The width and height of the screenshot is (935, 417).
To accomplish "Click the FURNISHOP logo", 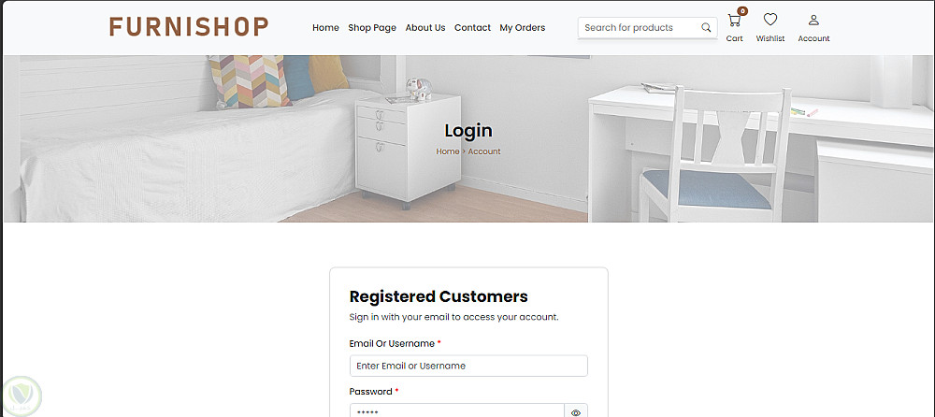I will [x=189, y=27].
